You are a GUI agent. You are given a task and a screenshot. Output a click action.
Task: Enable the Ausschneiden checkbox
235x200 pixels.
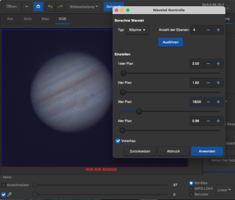(3, 185)
